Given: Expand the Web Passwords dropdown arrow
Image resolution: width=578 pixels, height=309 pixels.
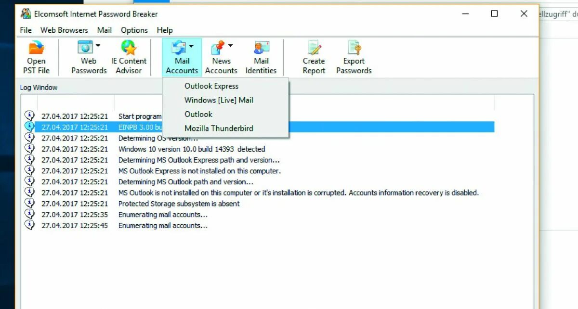Looking at the screenshot, I should [98, 46].
